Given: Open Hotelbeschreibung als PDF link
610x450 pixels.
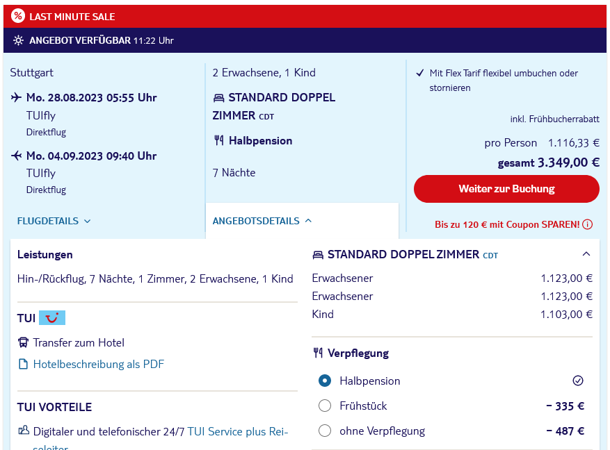Looking at the screenshot, I should [98, 364].
